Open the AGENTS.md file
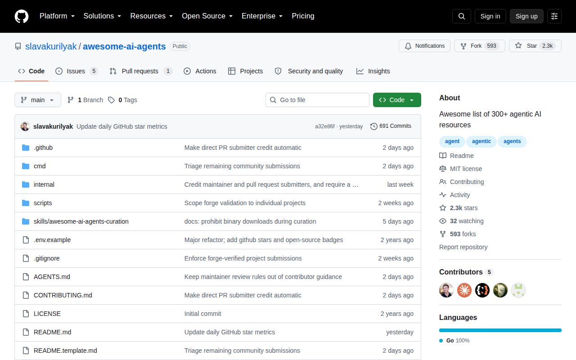Image resolution: width=576 pixels, height=360 pixels. (x=52, y=277)
